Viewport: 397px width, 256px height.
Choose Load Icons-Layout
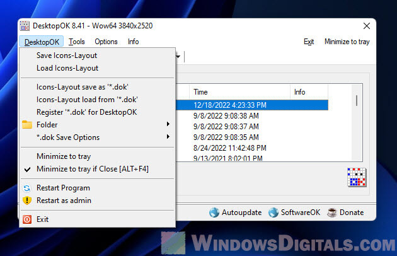coord(98,68)
